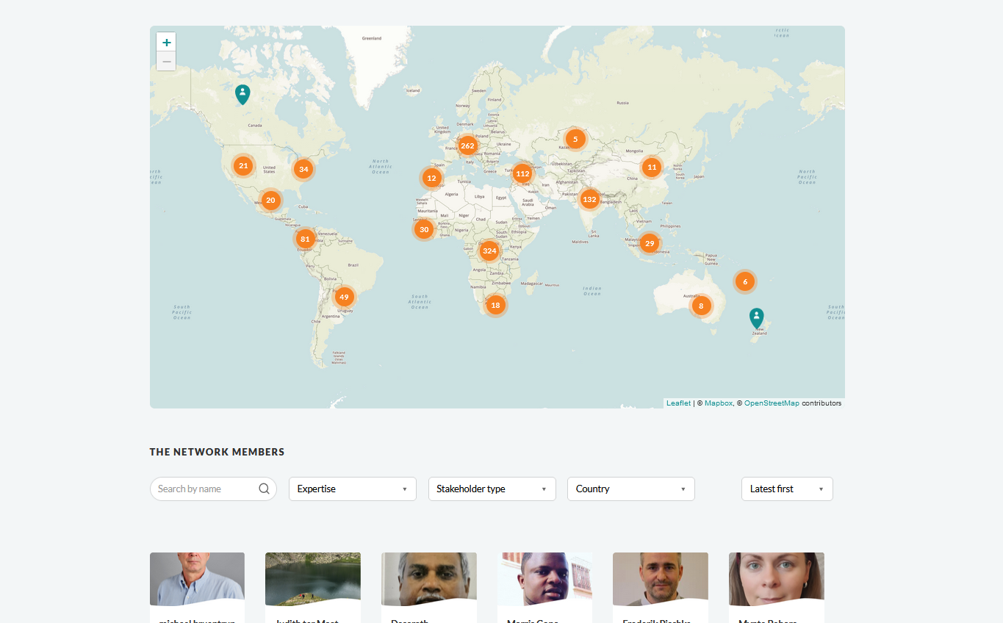Click the Search by name field
The height and width of the screenshot is (623, 1003).
coord(204,489)
